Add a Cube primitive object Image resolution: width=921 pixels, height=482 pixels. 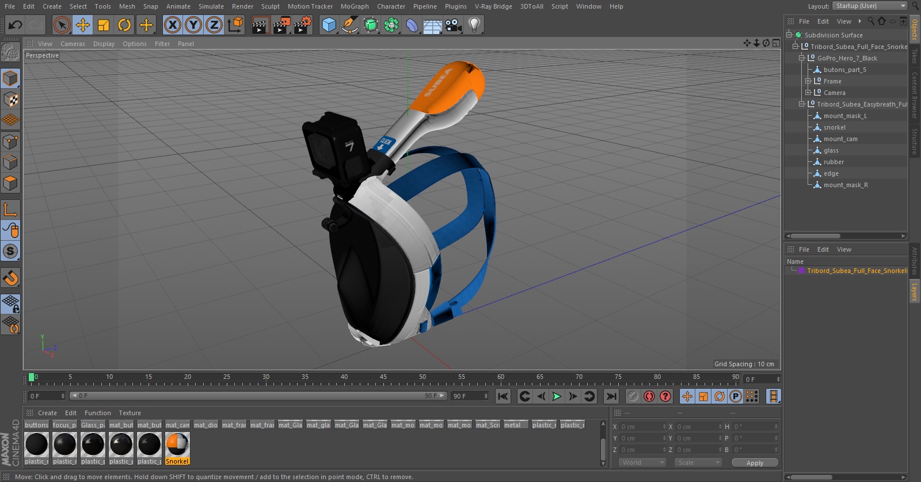point(329,25)
